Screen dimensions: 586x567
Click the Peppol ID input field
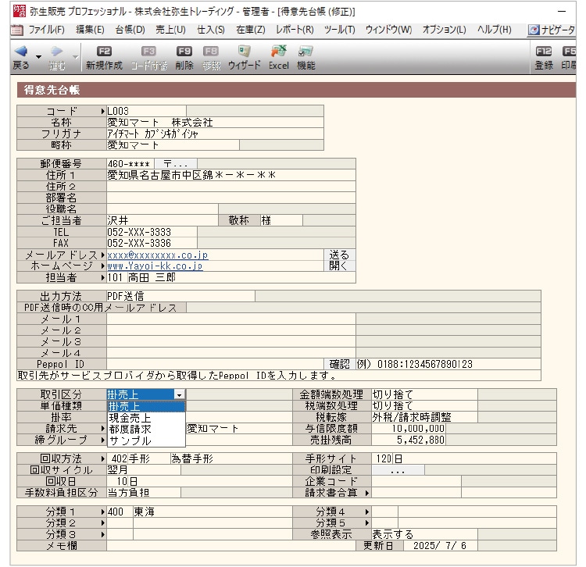tap(216, 364)
